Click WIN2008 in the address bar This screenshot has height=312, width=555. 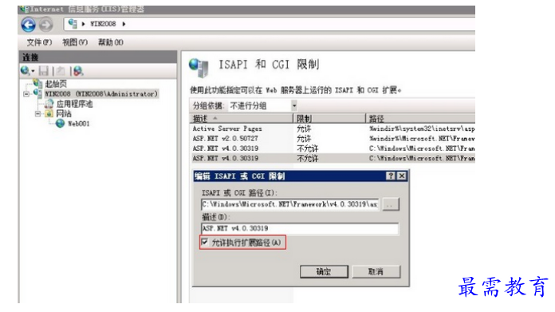tap(103, 24)
